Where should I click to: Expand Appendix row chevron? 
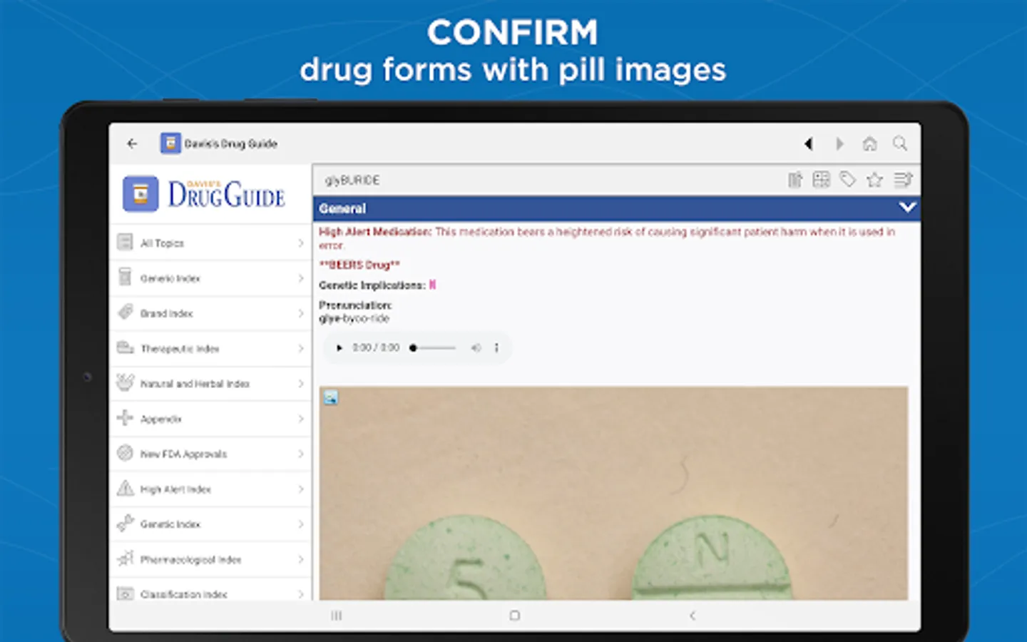[300, 419]
